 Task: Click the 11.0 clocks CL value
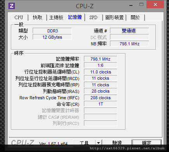(101, 72)
